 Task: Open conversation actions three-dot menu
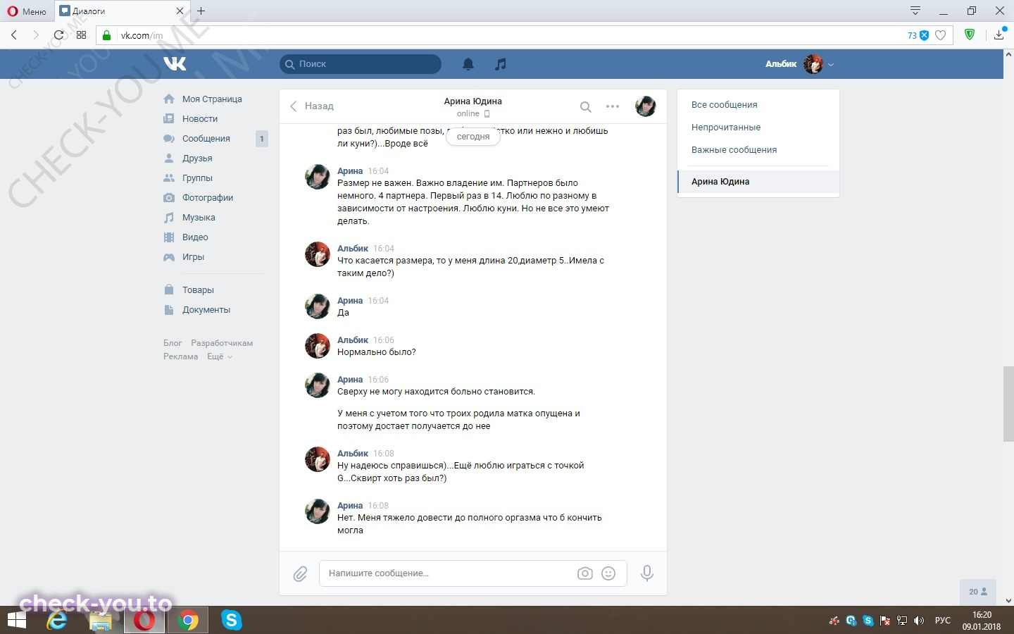(x=613, y=106)
